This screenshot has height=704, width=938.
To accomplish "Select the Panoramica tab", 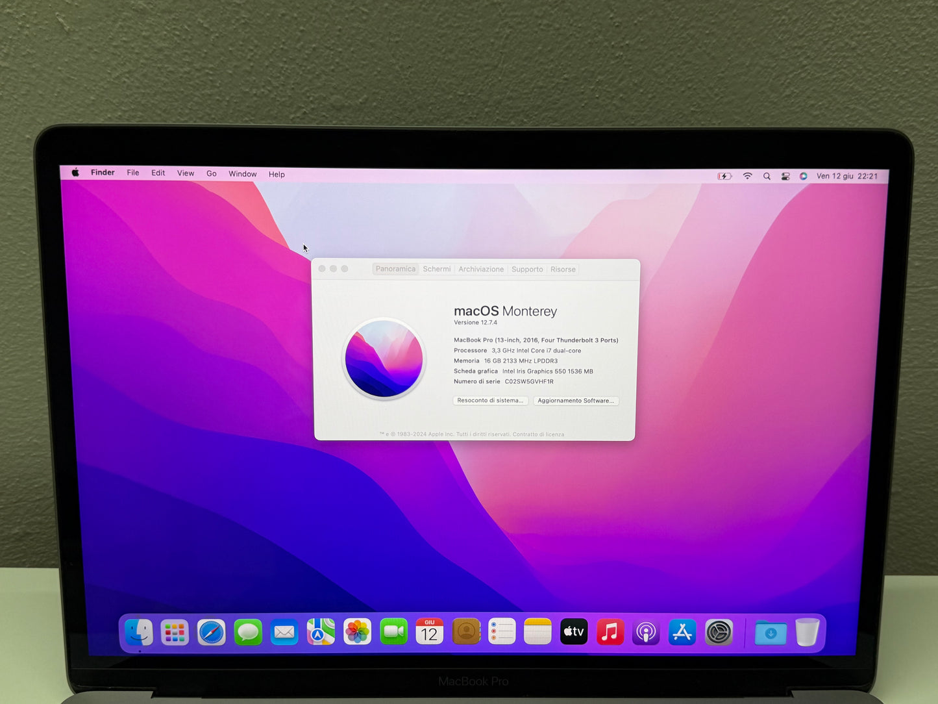I will pos(395,269).
